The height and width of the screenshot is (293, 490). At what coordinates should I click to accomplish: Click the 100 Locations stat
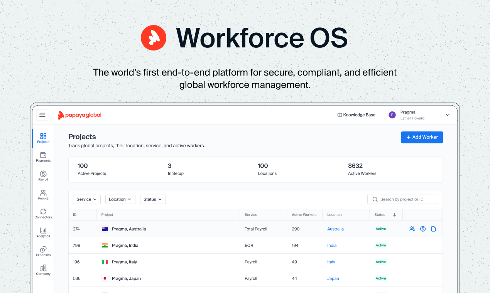[267, 169]
